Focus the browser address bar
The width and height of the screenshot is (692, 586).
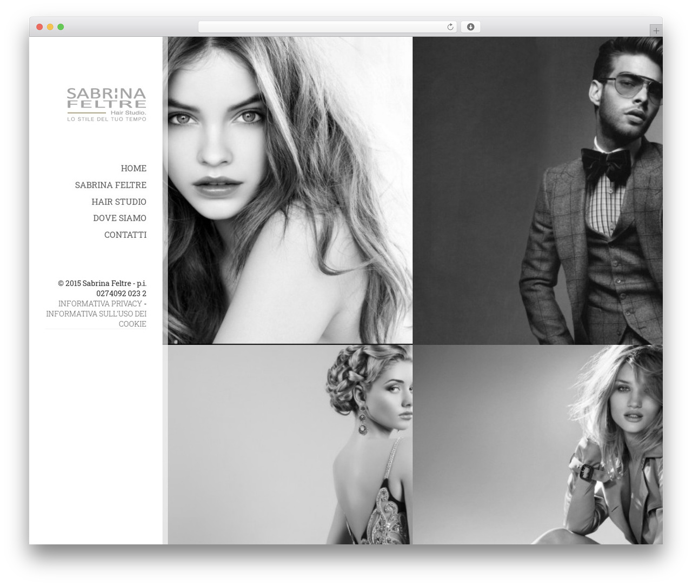click(327, 27)
